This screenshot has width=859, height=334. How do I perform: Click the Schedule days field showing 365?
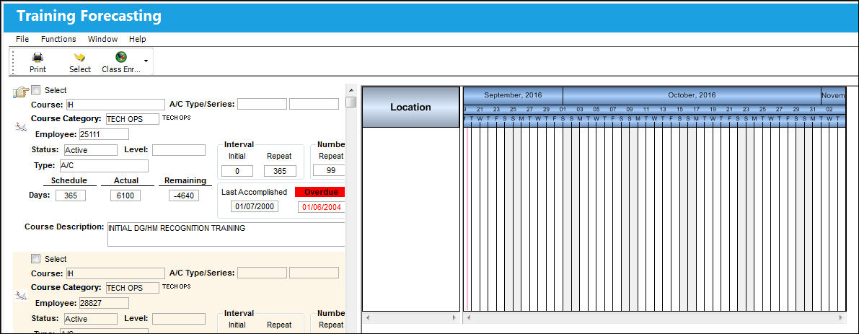click(71, 195)
